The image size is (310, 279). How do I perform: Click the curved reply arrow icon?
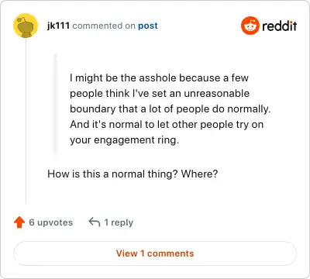(x=95, y=222)
